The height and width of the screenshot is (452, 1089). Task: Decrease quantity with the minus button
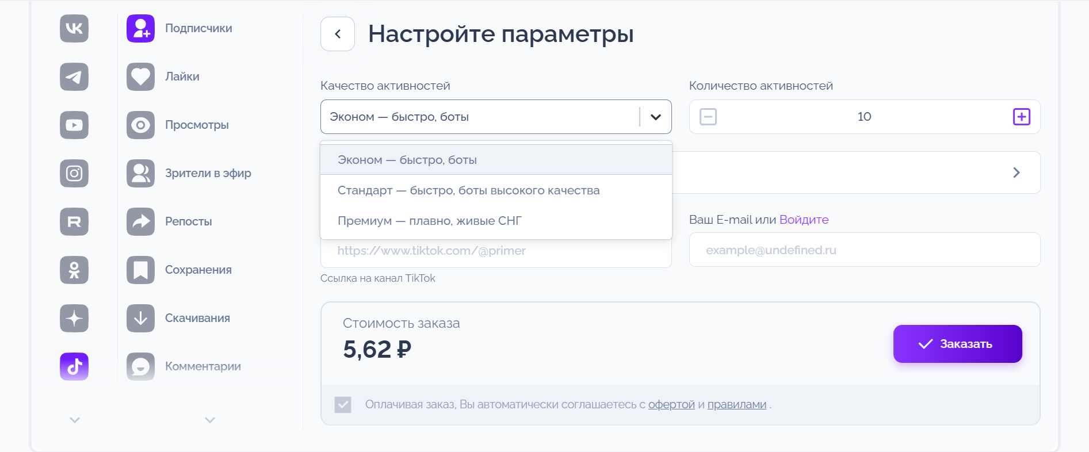(708, 117)
